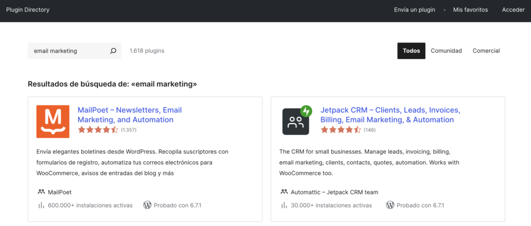Click the green lightning badge on Jetpack logo

click(x=306, y=111)
